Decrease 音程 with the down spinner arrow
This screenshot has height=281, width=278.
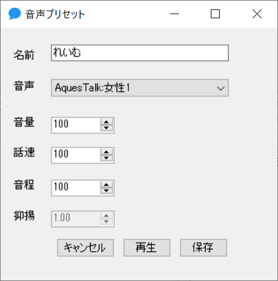[x=107, y=191]
